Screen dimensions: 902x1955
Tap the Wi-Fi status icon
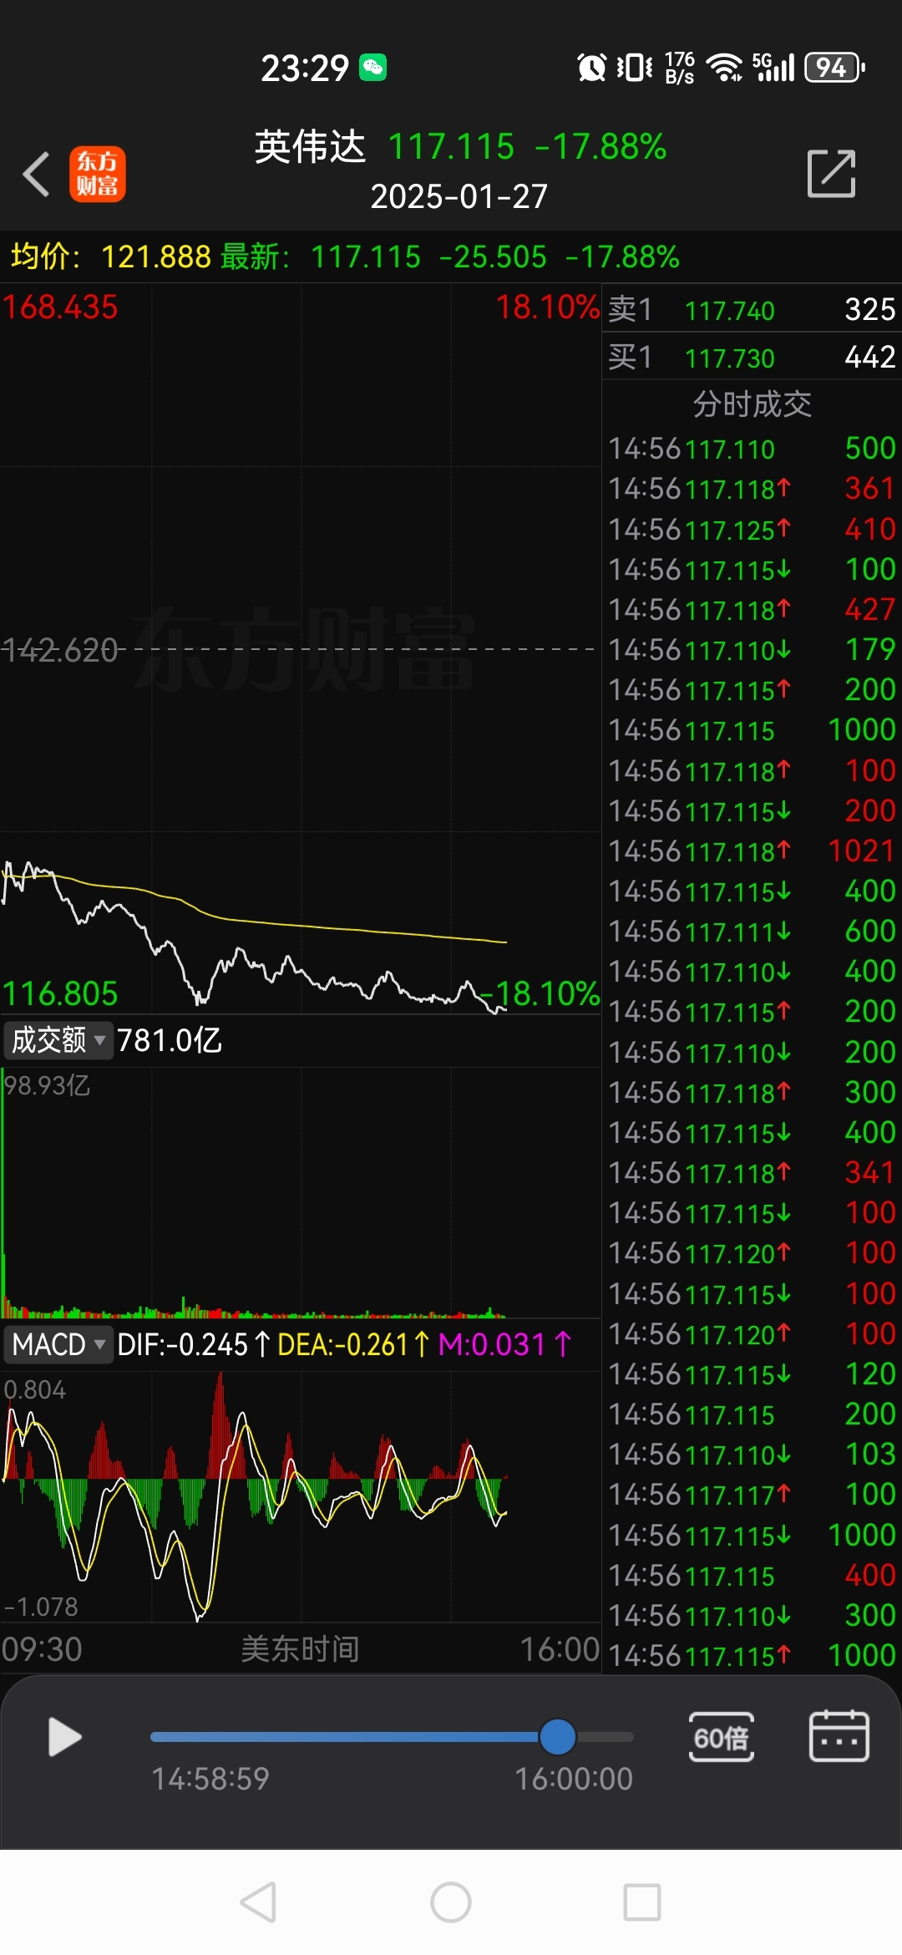point(725,67)
